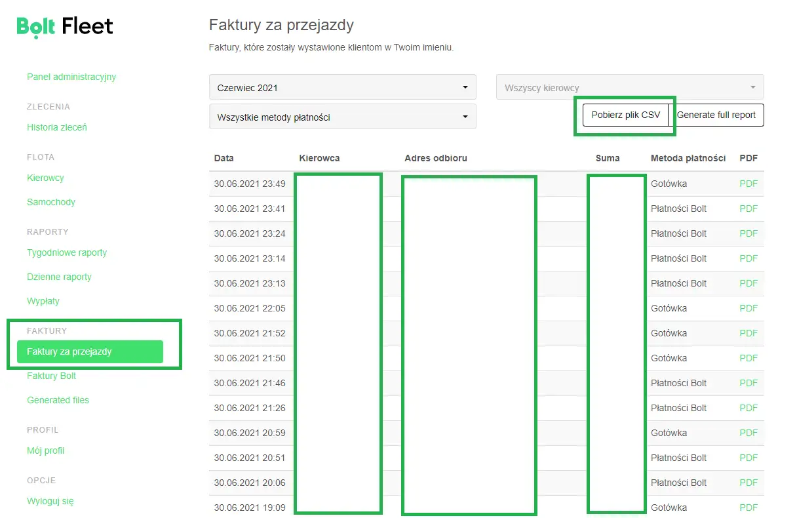Open the Wypłaty page

tap(43, 301)
